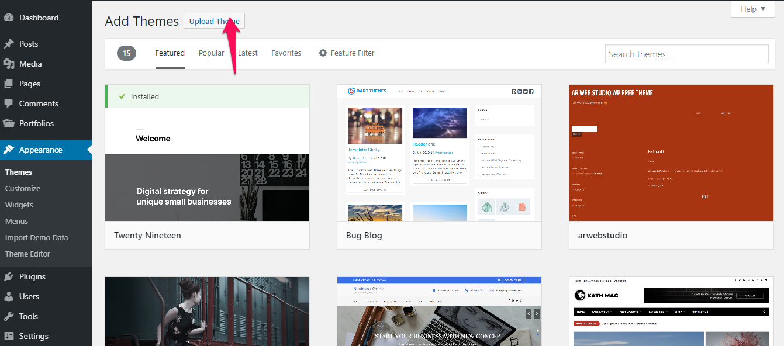Switch to the Featured tab

[x=170, y=53]
